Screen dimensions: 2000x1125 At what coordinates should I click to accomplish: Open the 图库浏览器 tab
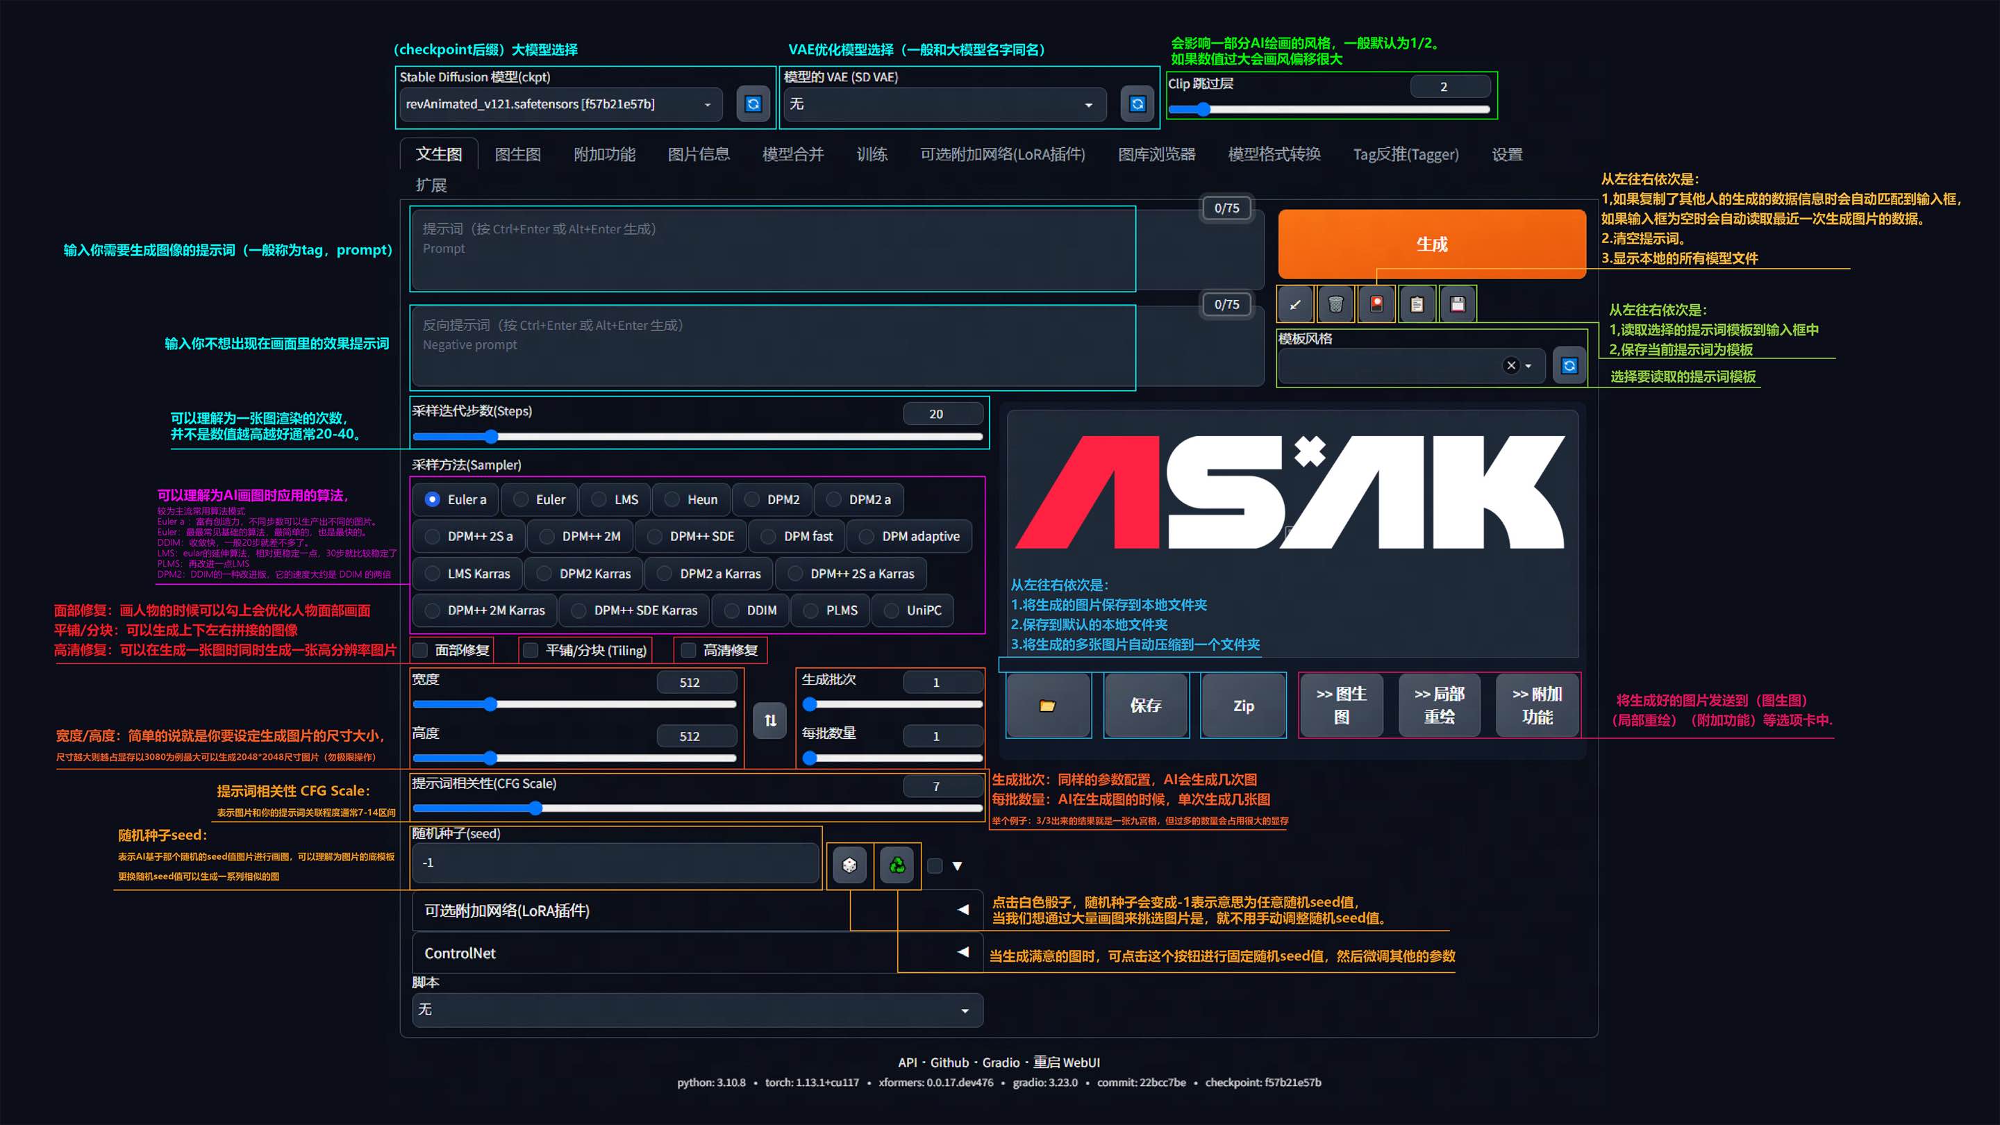1156,154
